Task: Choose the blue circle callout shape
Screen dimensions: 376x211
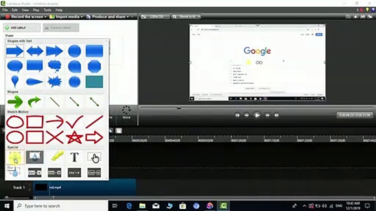Action: (74, 51)
